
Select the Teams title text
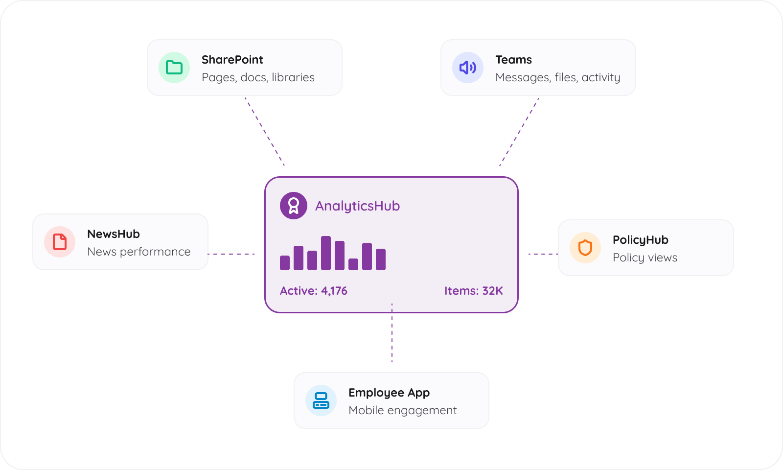[x=513, y=60]
